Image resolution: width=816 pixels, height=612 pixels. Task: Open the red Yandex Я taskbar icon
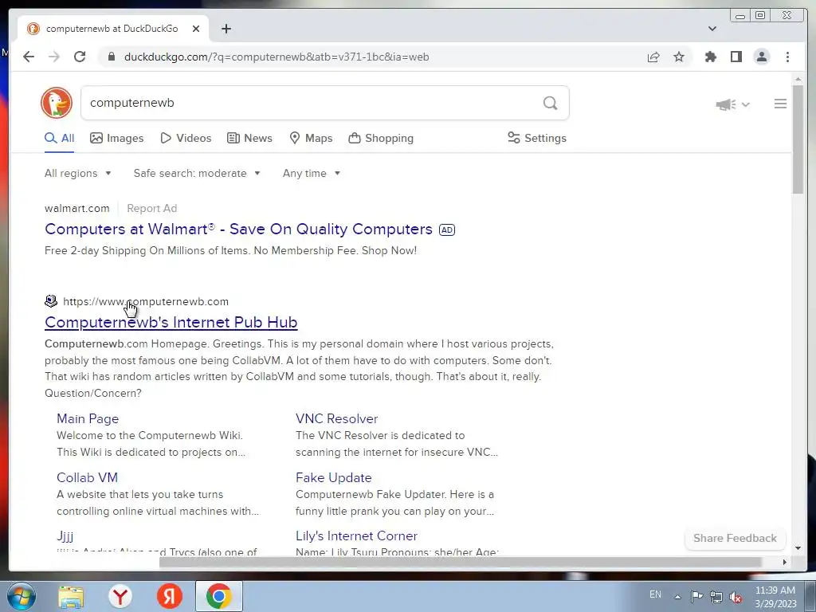pos(170,596)
